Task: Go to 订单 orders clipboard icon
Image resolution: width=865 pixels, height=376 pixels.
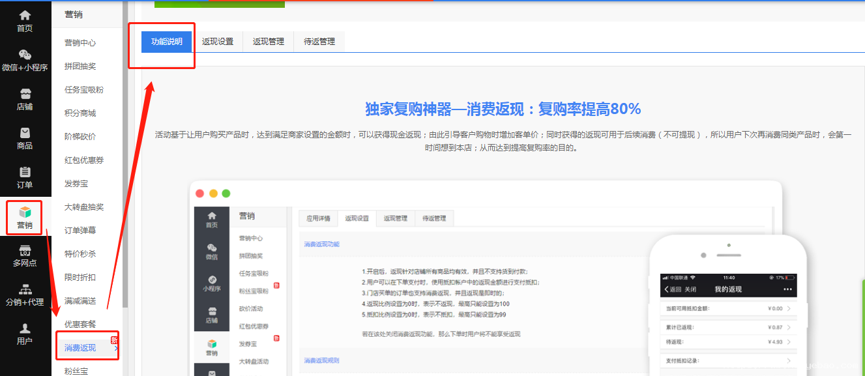Action: [x=25, y=172]
